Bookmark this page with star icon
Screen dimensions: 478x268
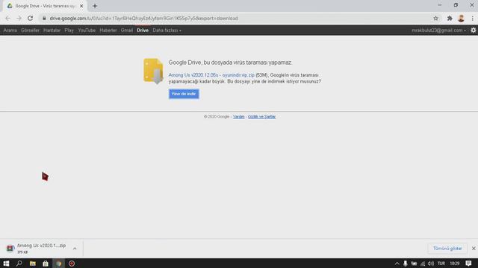(x=435, y=18)
